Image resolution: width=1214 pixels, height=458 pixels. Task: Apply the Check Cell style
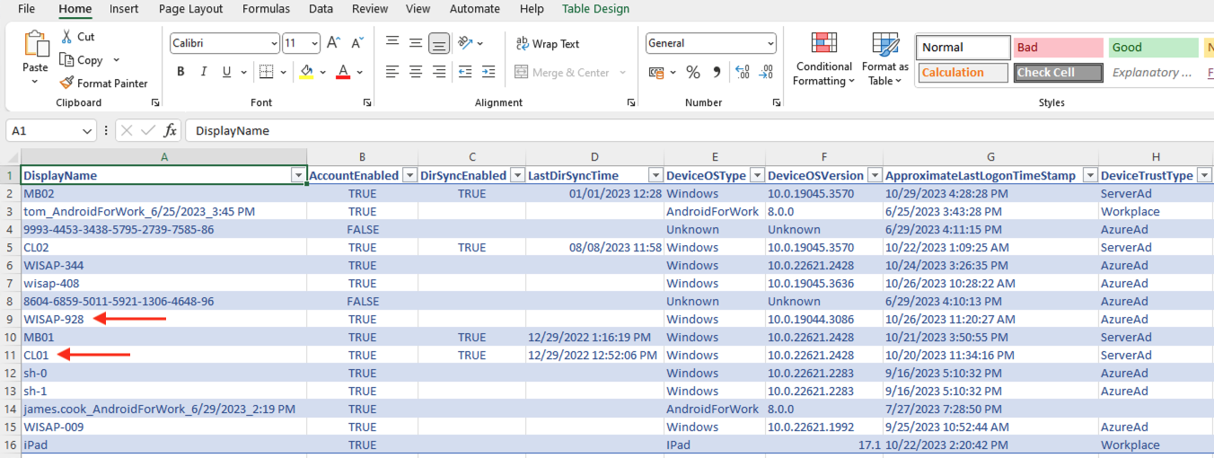pos(1058,73)
